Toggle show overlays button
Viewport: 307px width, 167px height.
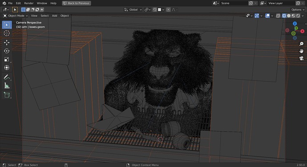(x=267, y=16)
